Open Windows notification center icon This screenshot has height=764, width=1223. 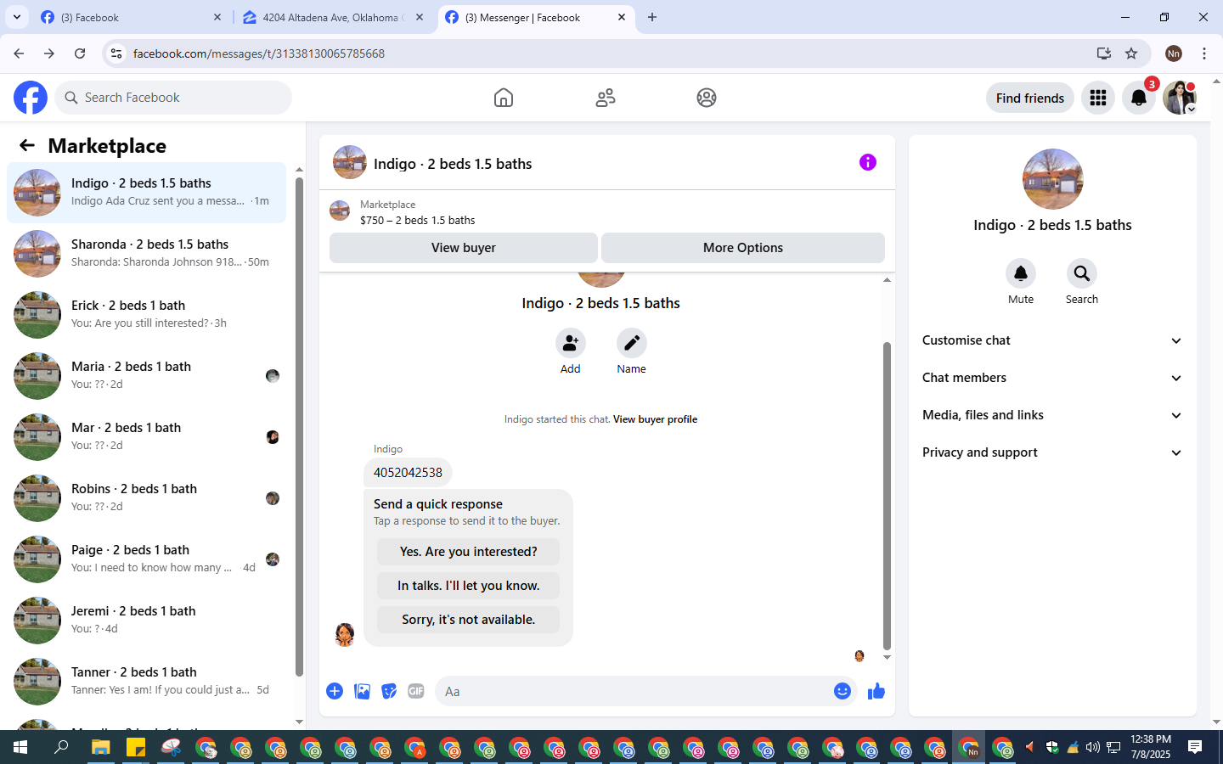tap(1195, 747)
